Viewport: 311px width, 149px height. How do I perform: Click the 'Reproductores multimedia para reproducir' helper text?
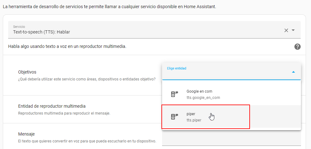click(64, 113)
